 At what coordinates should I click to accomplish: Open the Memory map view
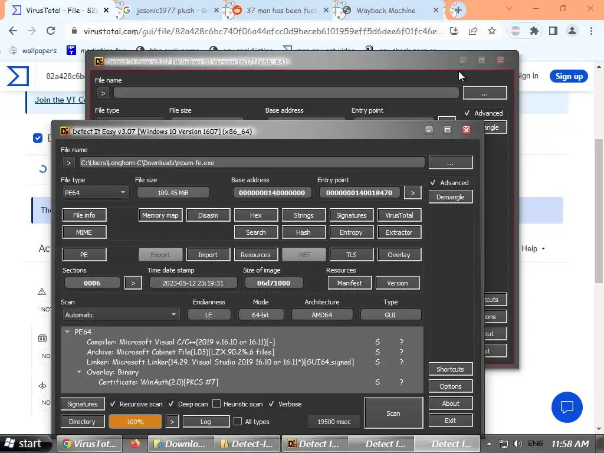tap(160, 215)
